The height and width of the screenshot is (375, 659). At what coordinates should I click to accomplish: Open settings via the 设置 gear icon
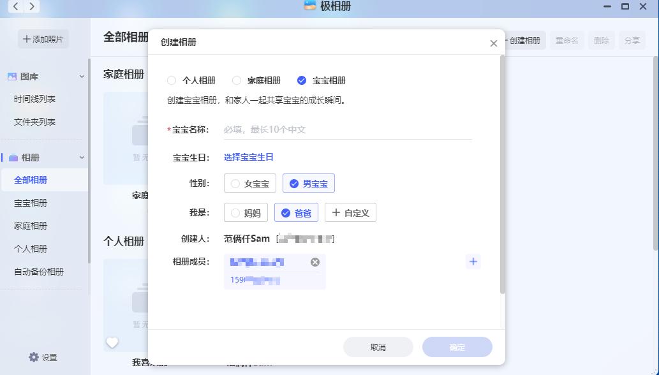click(x=32, y=358)
